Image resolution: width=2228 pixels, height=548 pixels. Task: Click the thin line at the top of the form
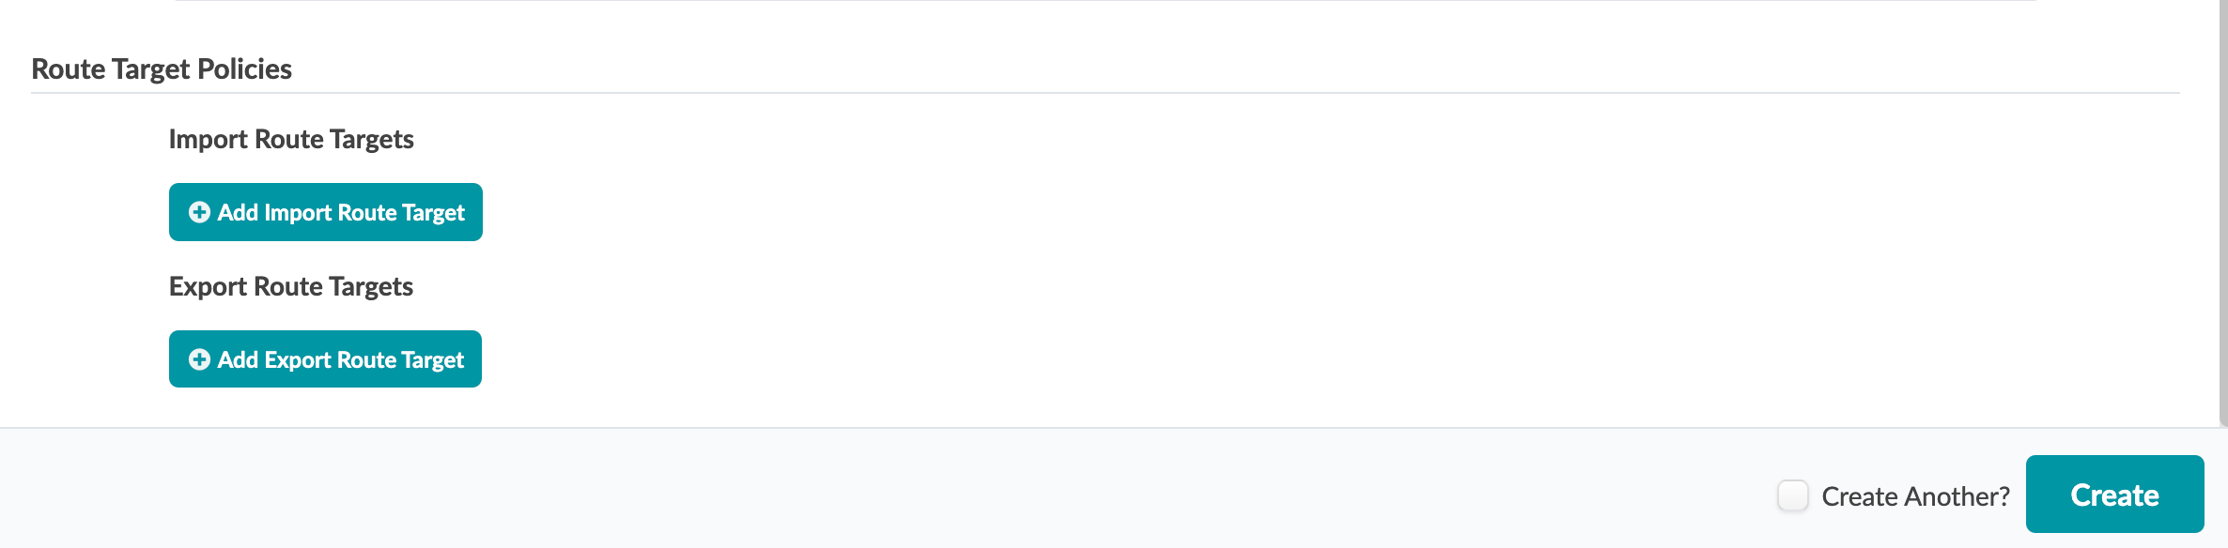(x=1106, y=1)
